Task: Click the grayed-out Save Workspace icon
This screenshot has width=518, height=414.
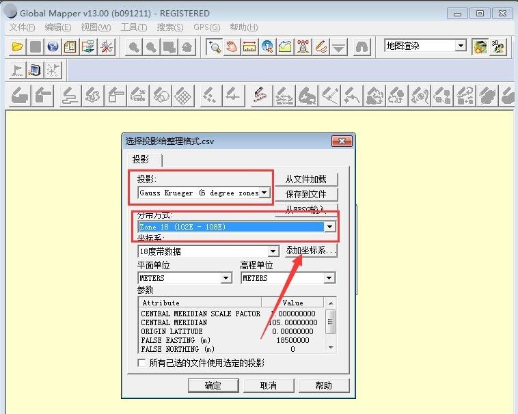Action: [x=35, y=46]
